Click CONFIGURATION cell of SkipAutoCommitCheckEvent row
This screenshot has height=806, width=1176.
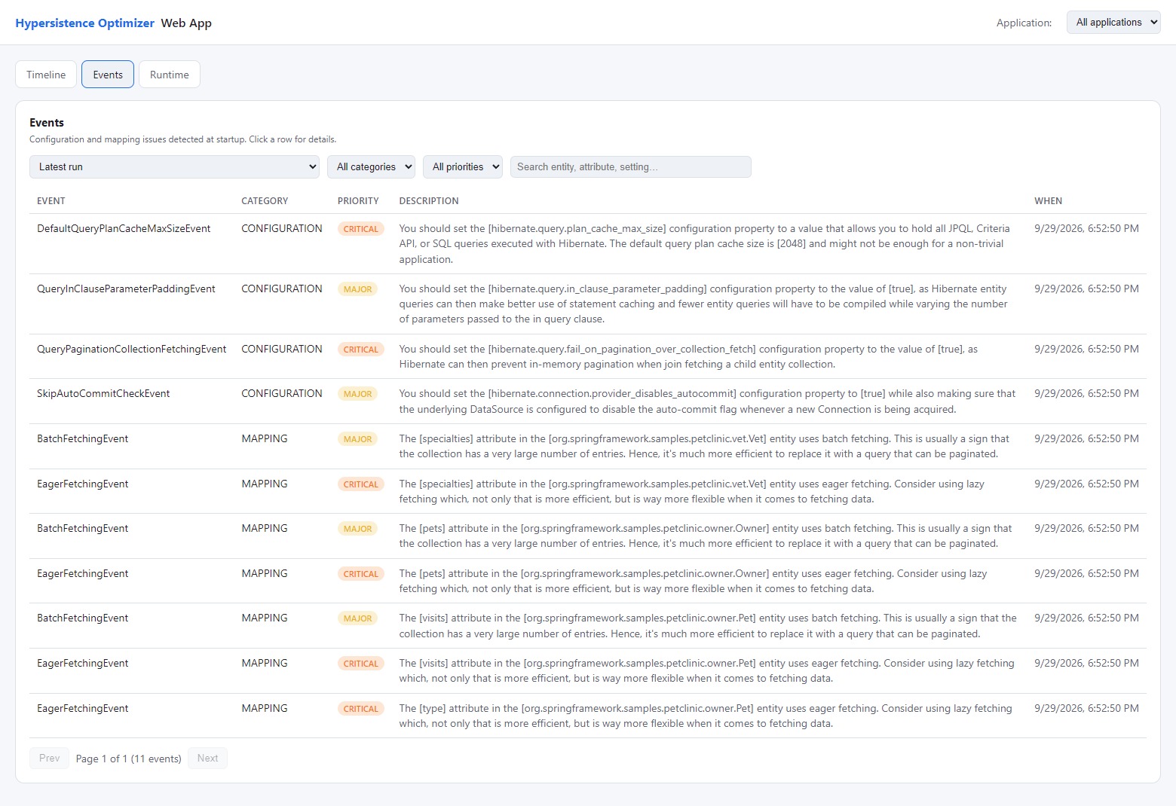pyautogui.click(x=282, y=393)
